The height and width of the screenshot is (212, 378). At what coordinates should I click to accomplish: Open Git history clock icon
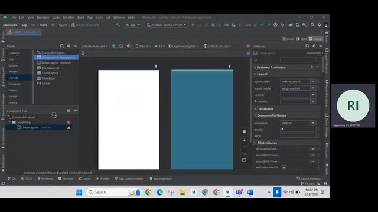click(x=276, y=25)
